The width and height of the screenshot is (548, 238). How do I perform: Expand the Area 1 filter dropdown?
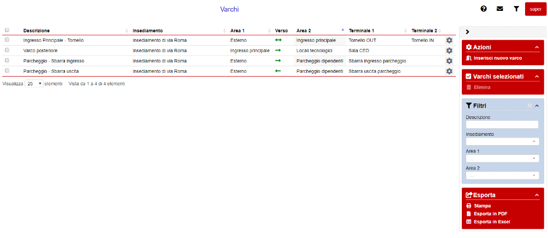point(502,159)
